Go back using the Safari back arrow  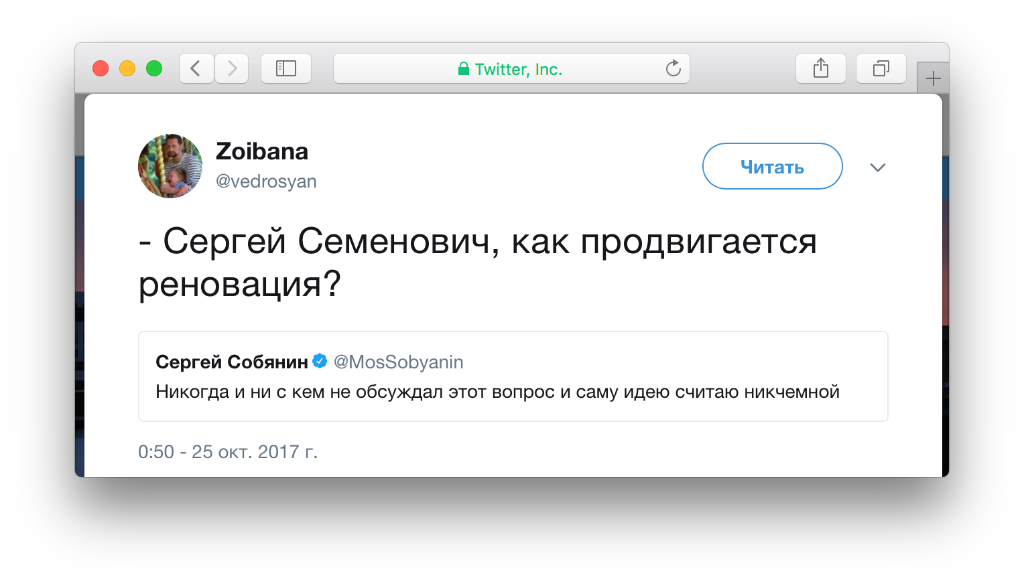(x=196, y=68)
